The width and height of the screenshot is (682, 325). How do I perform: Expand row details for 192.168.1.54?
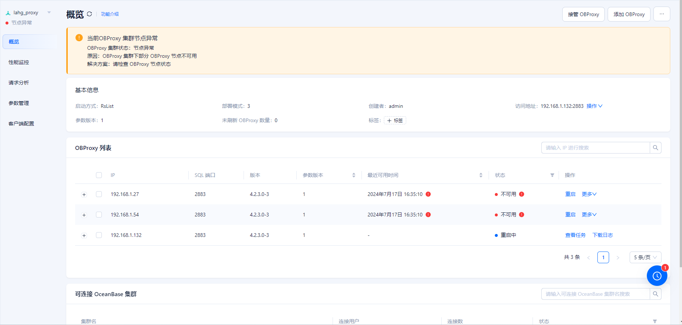84,215
